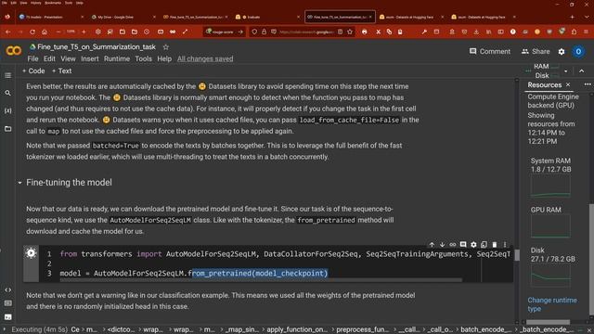Open the Runtime menu
Image resolution: width=594 pixels, height=334 pixels.
(117, 58)
